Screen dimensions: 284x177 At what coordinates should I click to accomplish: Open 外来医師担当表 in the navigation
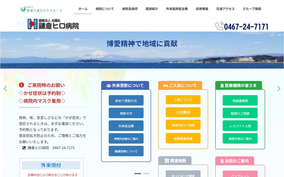tap(177, 9)
